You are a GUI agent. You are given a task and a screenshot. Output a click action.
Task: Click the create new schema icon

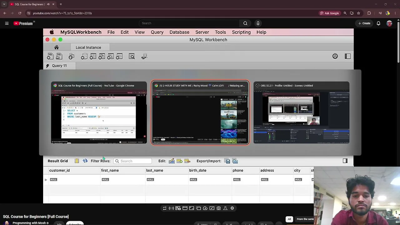pyautogui.click(x=84, y=56)
